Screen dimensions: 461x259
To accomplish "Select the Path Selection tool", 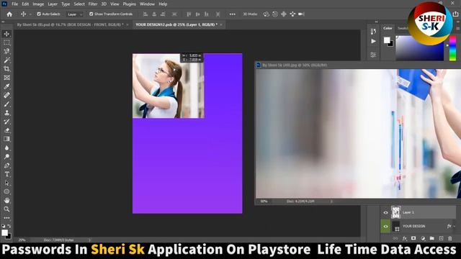I will coord(6,183).
